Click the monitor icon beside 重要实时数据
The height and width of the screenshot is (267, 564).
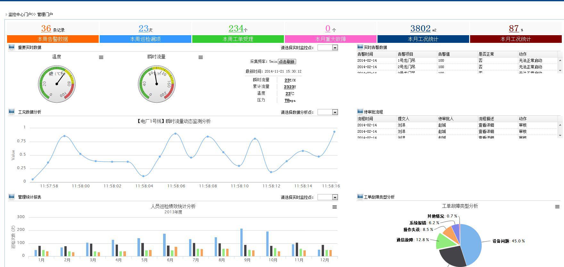click(x=12, y=47)
